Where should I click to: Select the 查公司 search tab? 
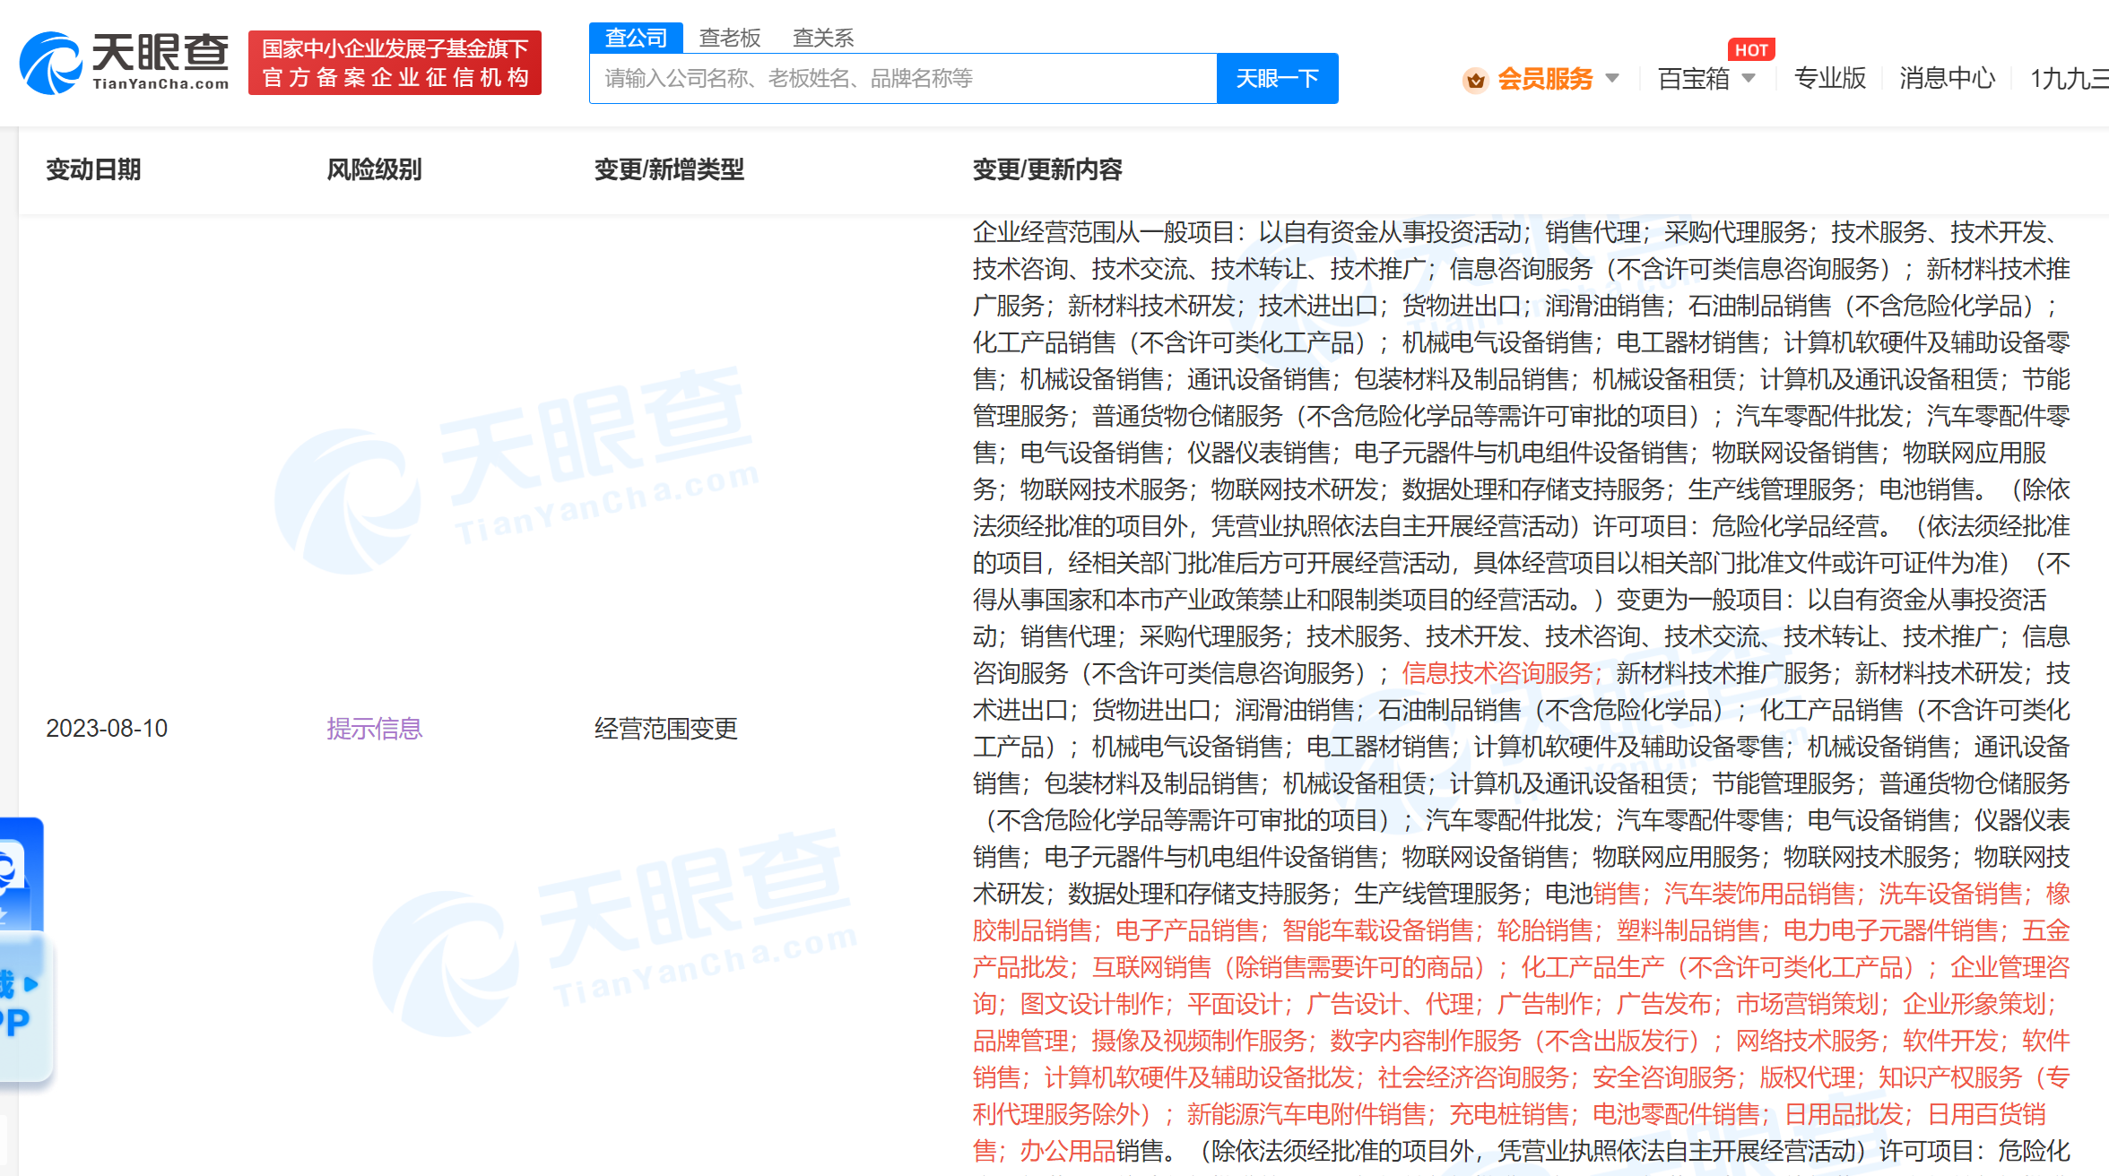636,38
